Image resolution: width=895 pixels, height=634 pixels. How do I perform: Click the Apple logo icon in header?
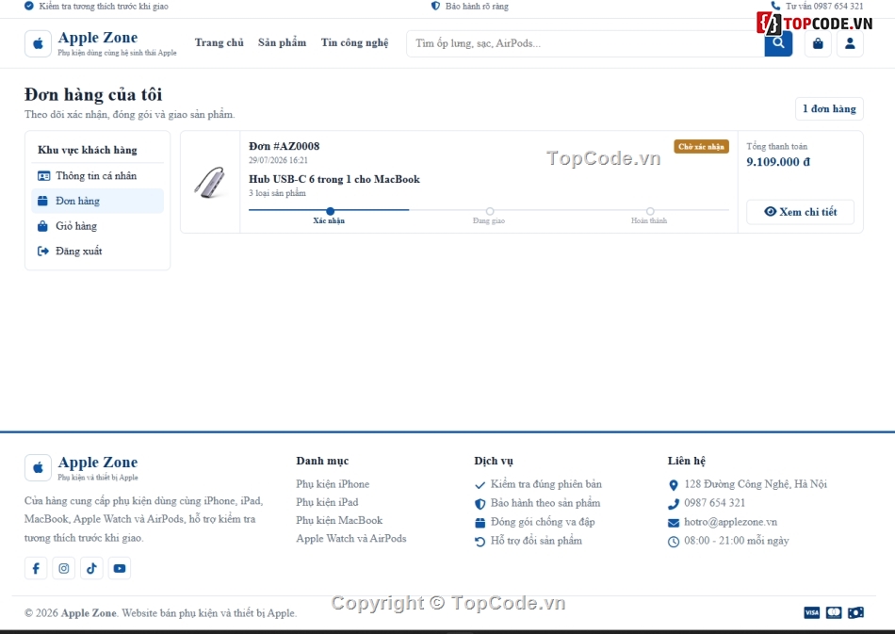pos(39,43)
